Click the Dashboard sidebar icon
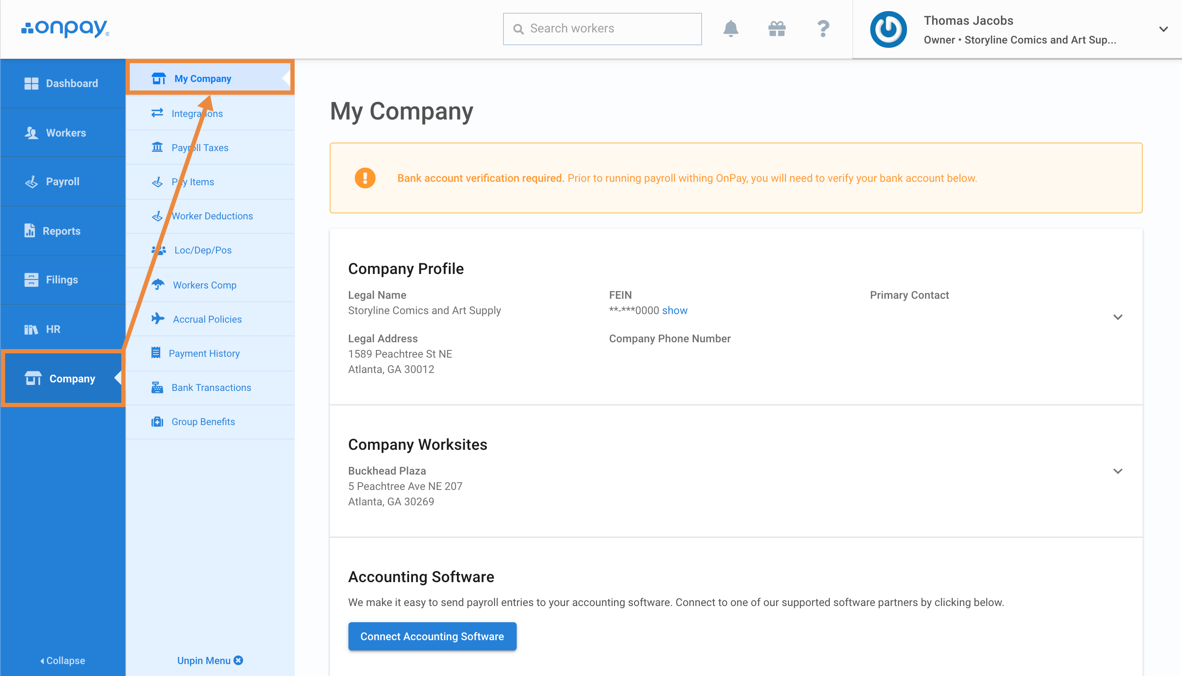1182x676 pixels. click(x=30, y=83)
